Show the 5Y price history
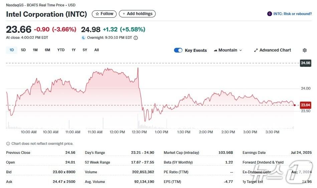317x188 pixels. pos(85,50)
